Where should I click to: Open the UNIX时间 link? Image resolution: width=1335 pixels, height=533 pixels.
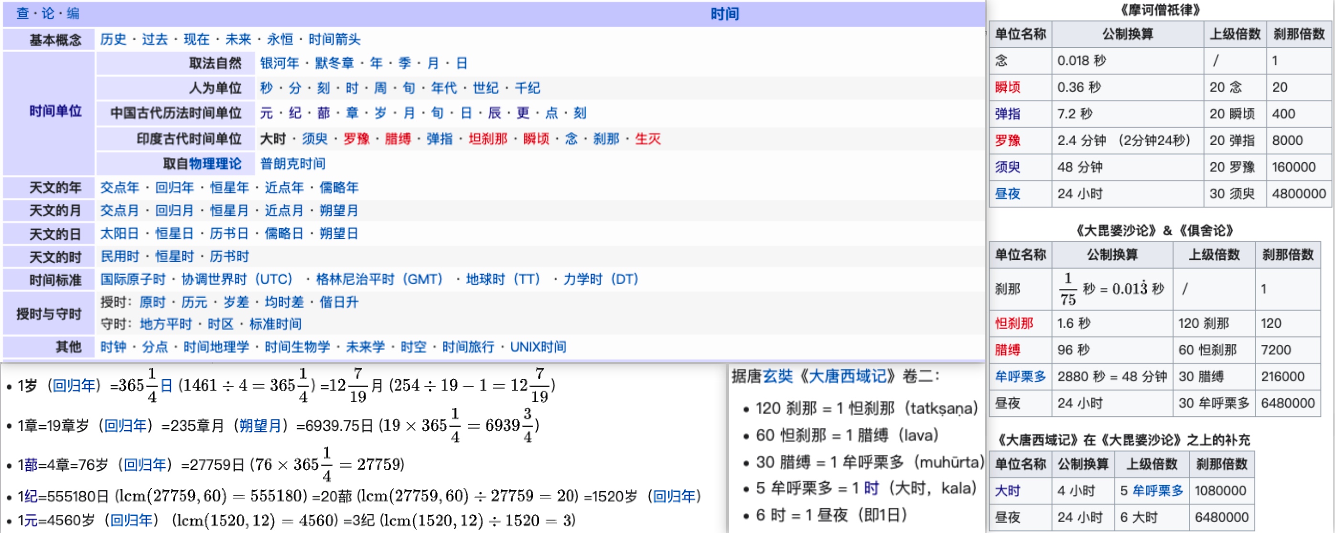(538, 347)
